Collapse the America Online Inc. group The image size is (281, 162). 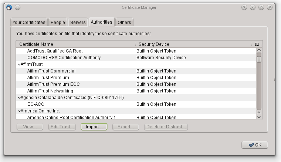coord(19,111)
